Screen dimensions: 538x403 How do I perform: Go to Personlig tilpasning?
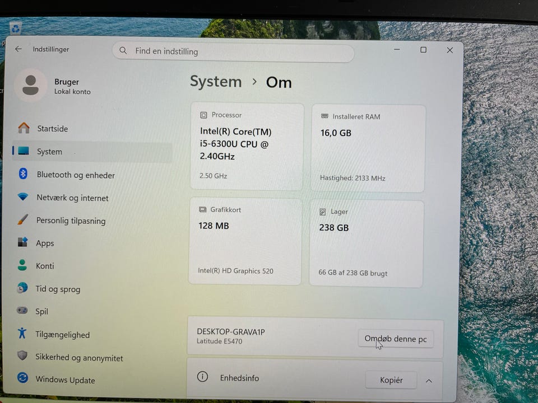click(x=91, y=221)
